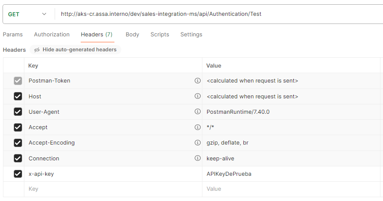Uncheck the User-Agent header checkbox
The width and height of the screenshot is (383, 201).
(18, 112)
